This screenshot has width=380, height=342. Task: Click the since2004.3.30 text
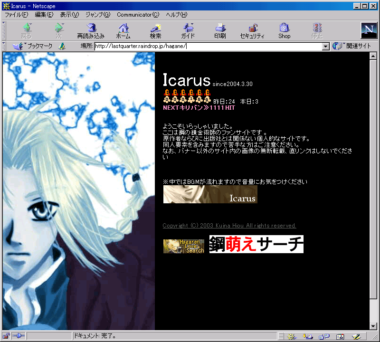(232, 84)
